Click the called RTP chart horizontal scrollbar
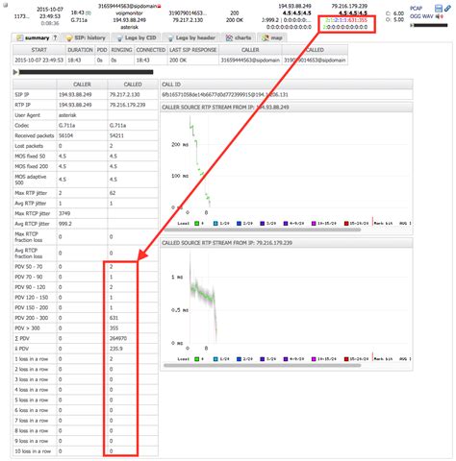The height and width of the screenshot is (461, 456). click(x=263, y=365)
